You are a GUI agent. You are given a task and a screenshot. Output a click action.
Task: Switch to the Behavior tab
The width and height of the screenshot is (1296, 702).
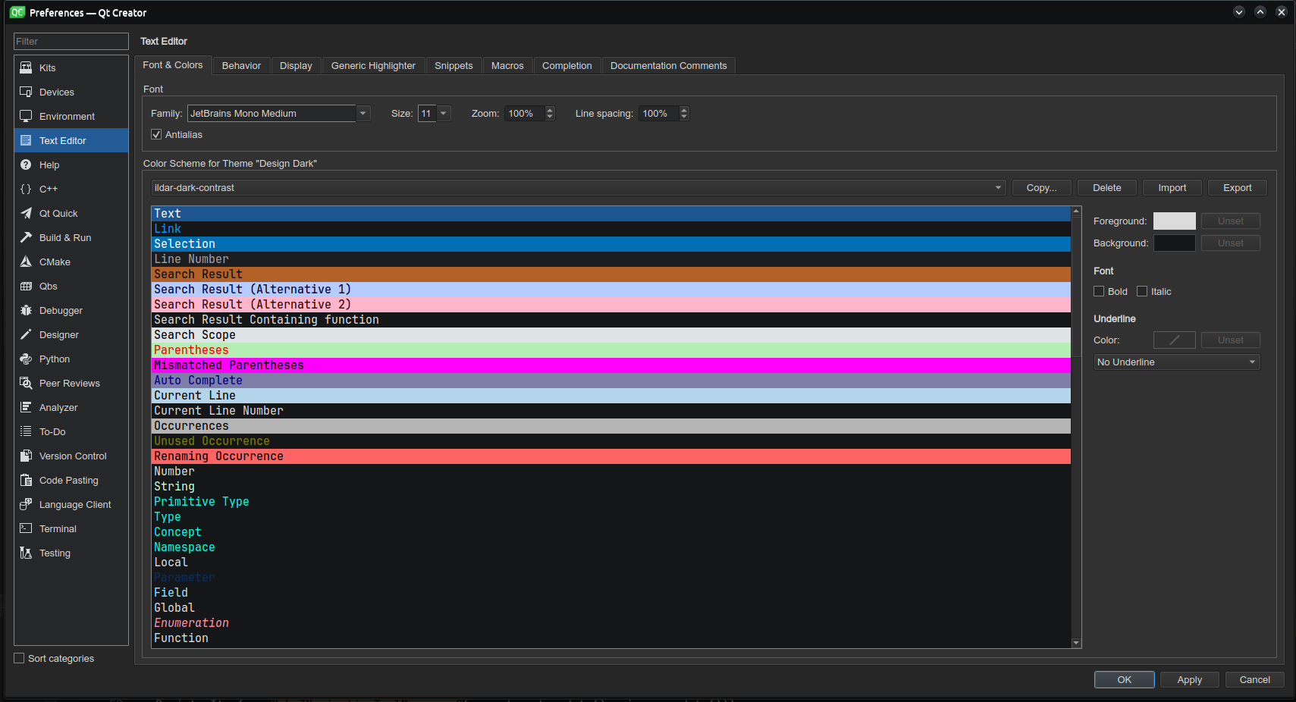tap(241, 66)
